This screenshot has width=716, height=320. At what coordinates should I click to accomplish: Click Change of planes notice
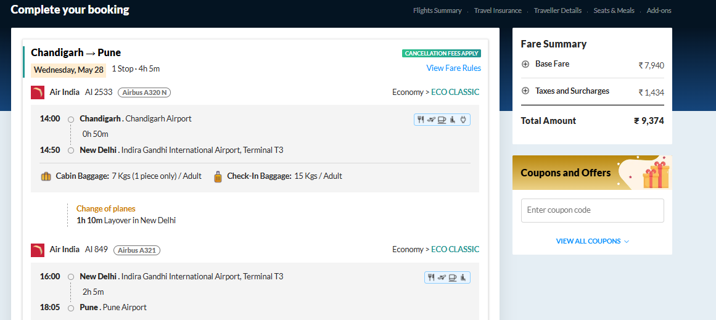click(x=106, y=208)
